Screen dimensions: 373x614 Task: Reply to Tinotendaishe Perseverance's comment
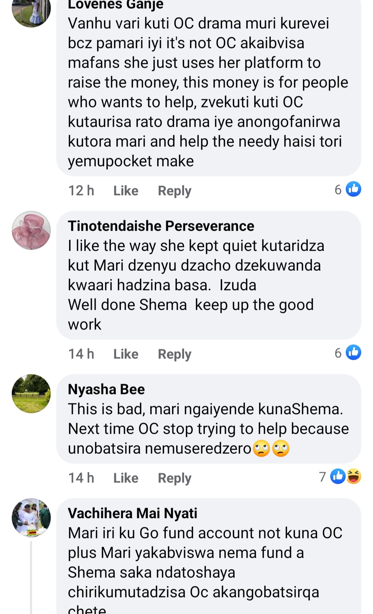[174, 354]
